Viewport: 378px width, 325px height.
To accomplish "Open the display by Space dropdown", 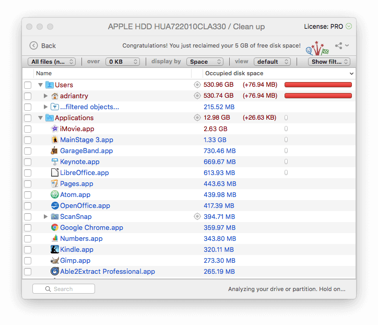I will click(x=205, y=62).
